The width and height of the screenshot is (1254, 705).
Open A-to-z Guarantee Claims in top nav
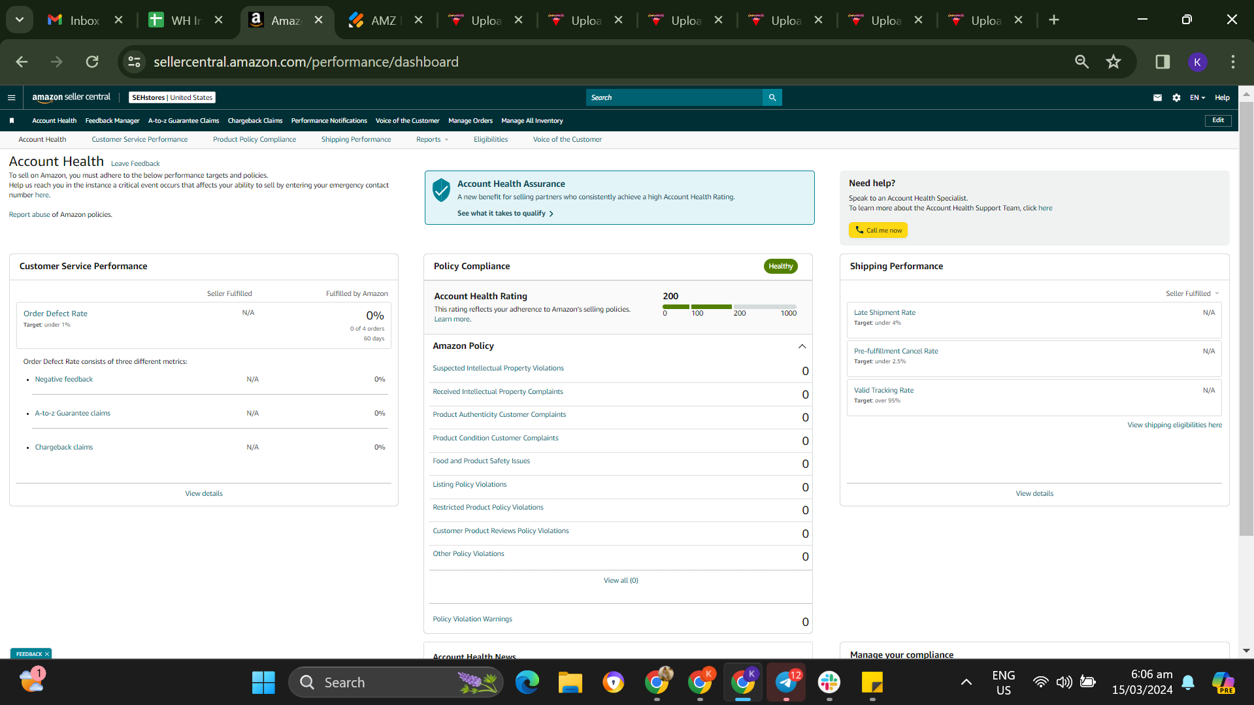[x=184, y=121]
